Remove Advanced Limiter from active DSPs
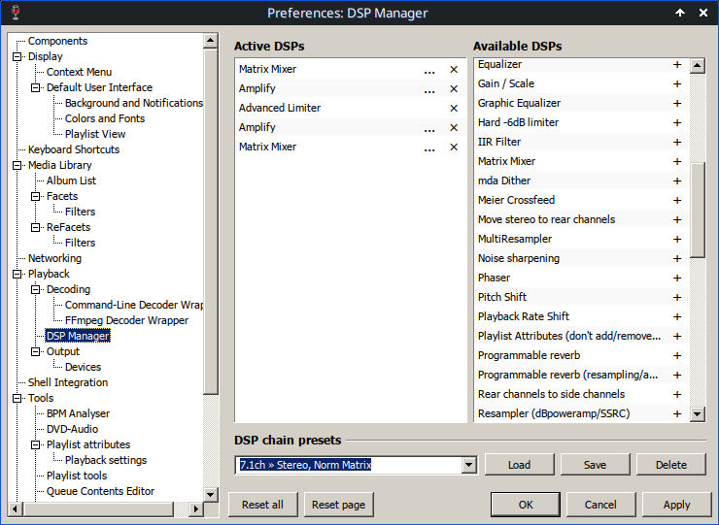The width and height of the screenshot is (719, 525). coord(453,109)
